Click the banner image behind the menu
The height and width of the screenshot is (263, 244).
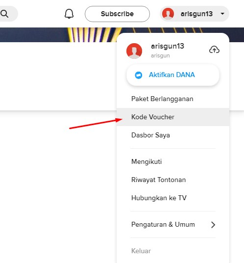tap(59, 35)
